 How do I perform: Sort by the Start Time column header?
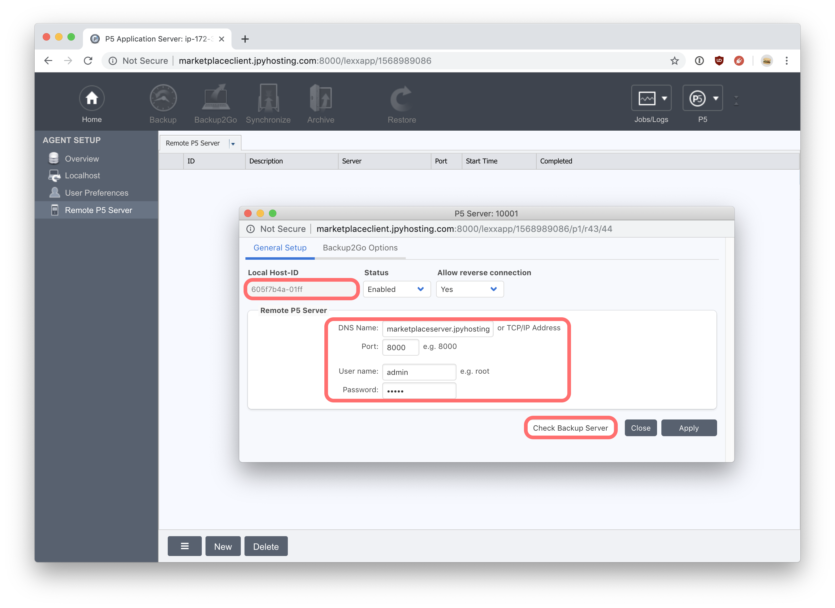[x=499, y=161]
